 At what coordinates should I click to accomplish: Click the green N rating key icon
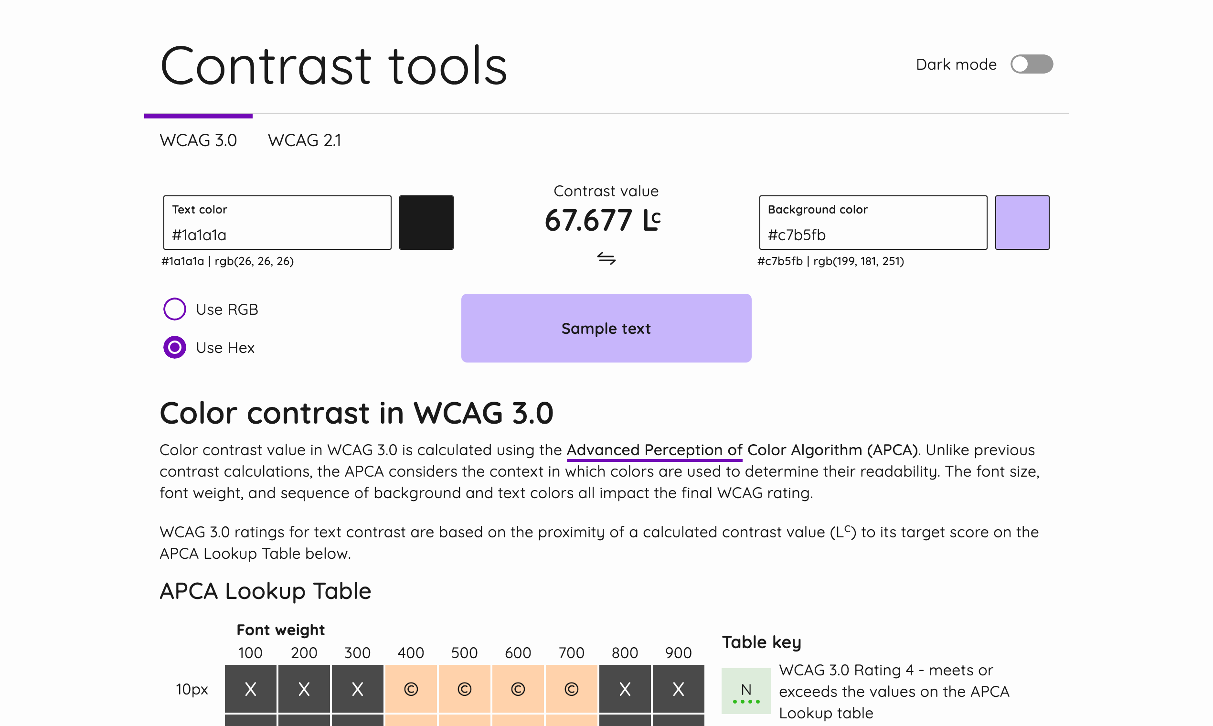[x=746, y=690]
